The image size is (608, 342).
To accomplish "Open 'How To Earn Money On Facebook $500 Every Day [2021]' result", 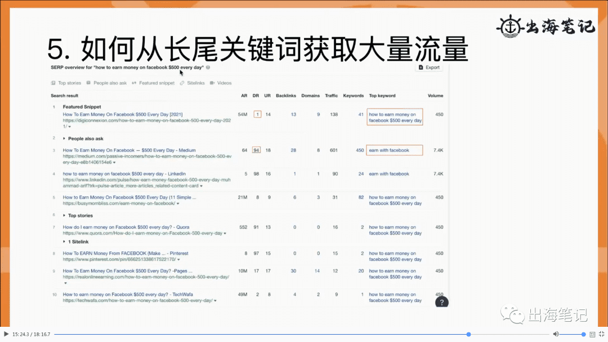I will (x=123, y=115).
